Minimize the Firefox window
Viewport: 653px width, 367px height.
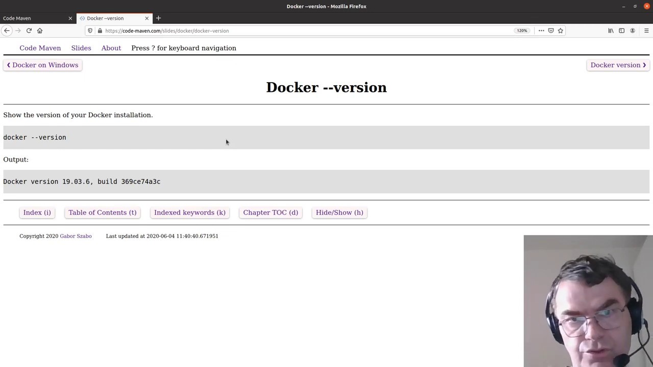coord(623,6)
